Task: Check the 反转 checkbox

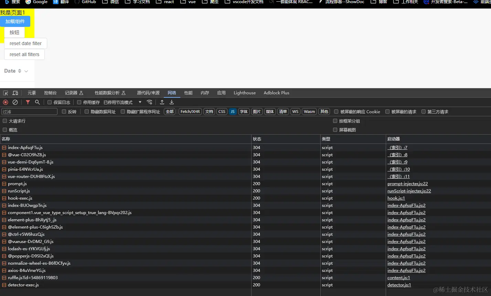Action: pos(64,112)
